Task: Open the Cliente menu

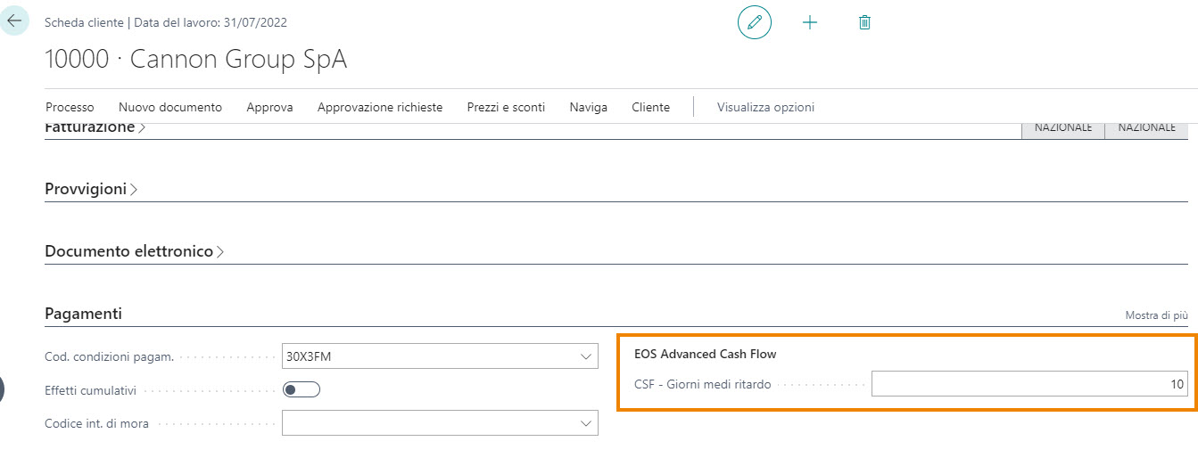Action: tap(650, 107)
